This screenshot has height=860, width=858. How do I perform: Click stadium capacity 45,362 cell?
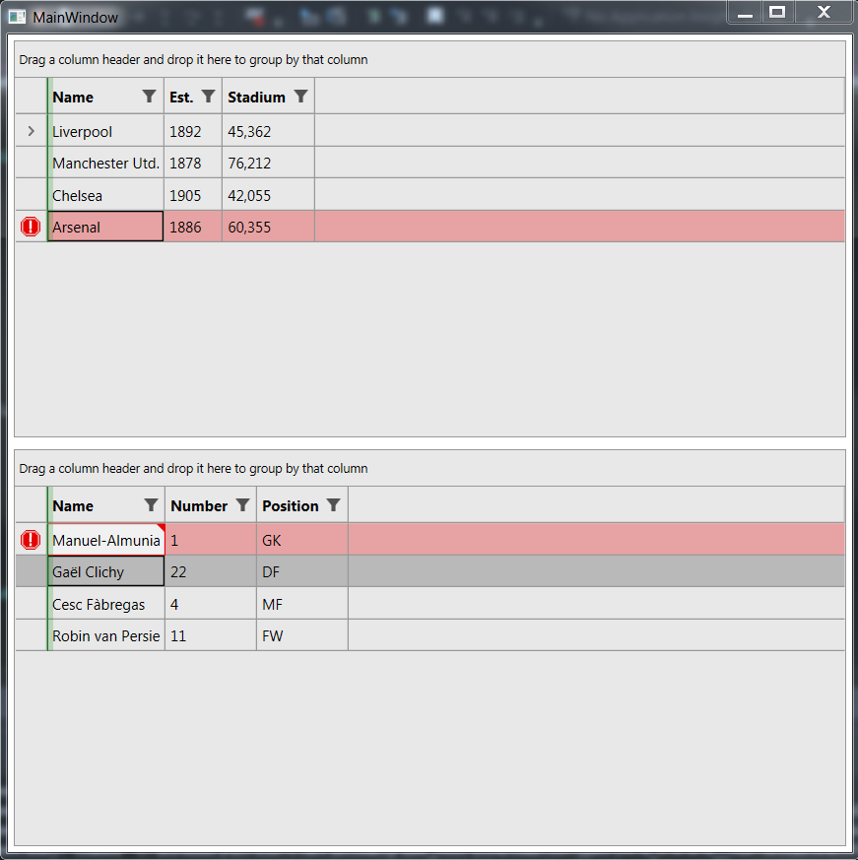click(x=268, y=131)
